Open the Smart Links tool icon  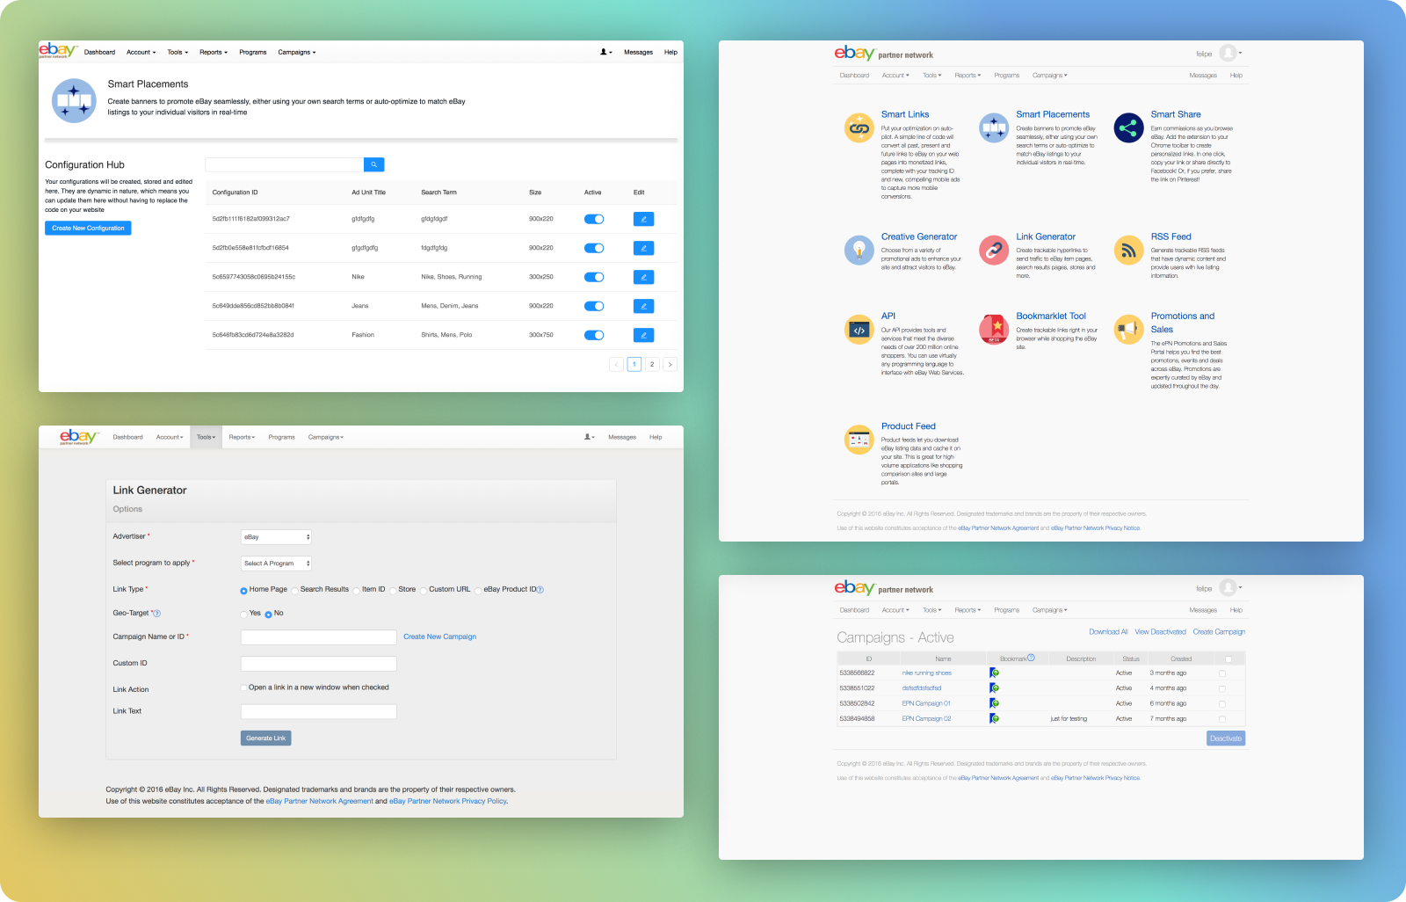point(859,128)
